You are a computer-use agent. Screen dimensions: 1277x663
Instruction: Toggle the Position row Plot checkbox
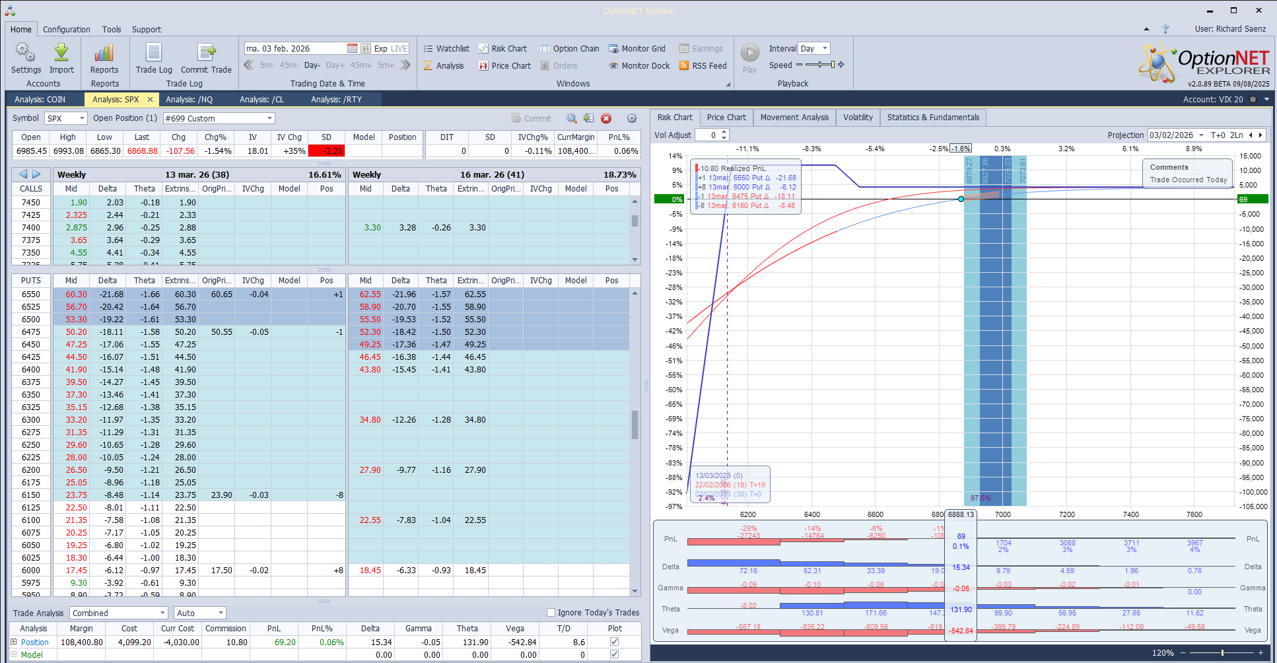click(x=614, y=641)
